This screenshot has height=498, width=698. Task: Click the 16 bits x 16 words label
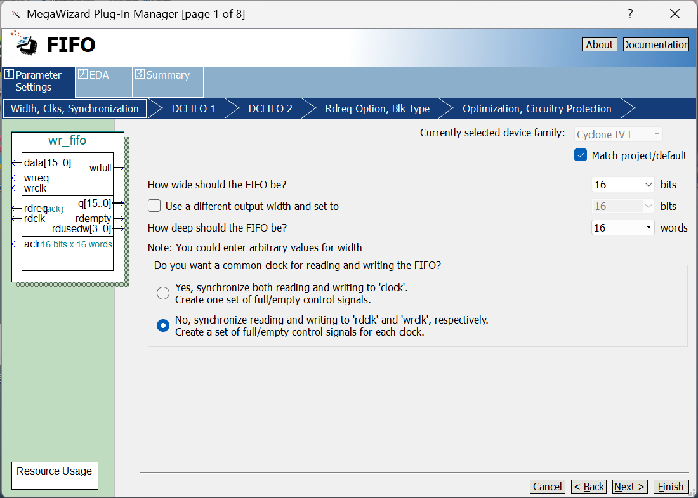point(77,244)
